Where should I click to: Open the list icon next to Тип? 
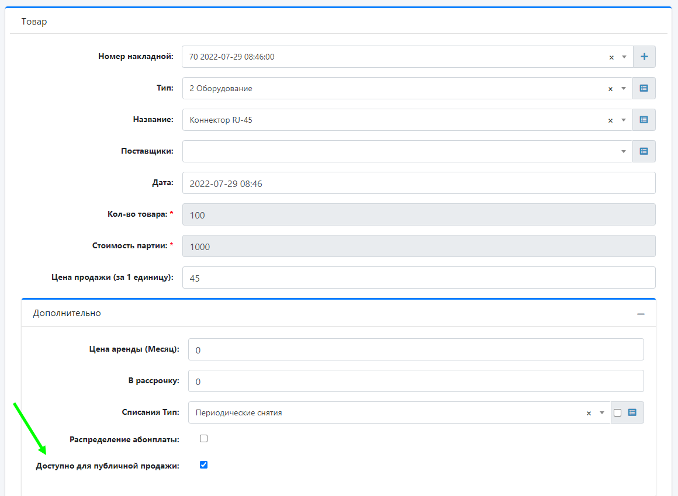[x=644, y=89]
